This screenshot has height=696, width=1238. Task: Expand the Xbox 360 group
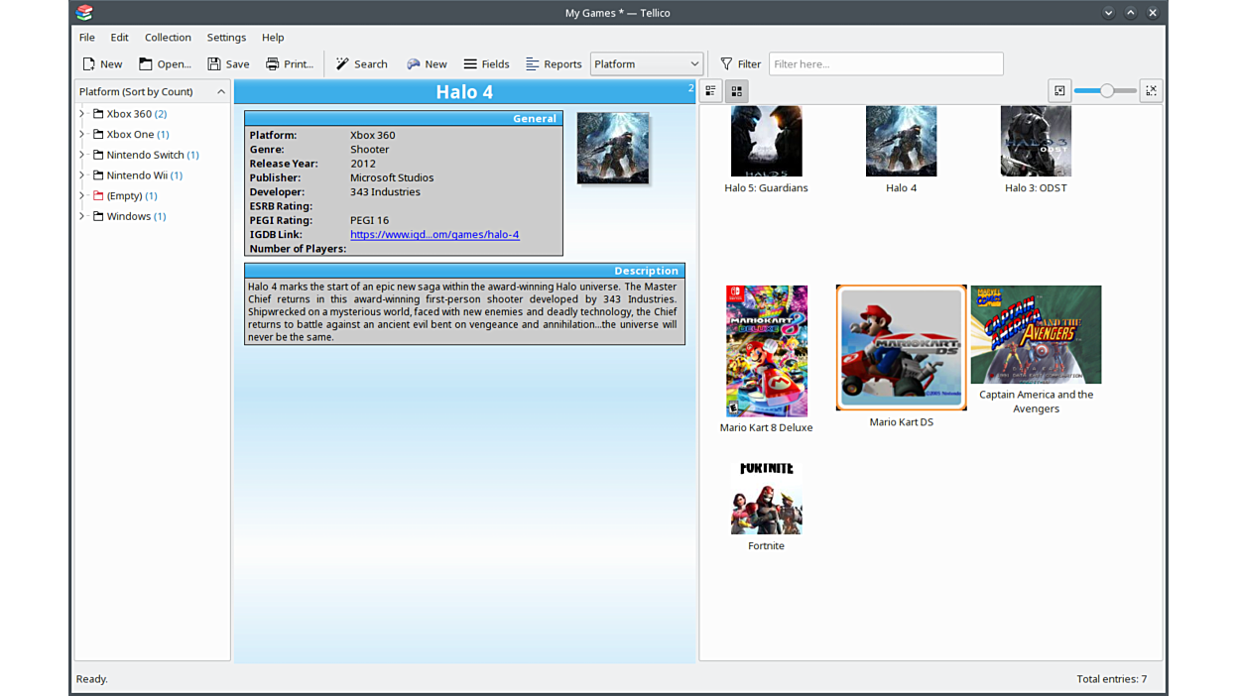82,114
